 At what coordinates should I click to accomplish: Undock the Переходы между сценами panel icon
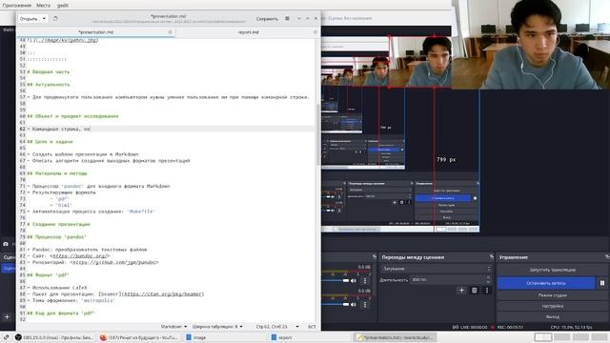click(492, 256)
